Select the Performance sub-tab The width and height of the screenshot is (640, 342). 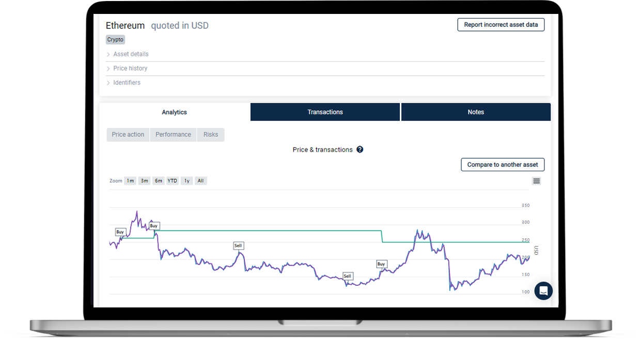click(173, 135)
